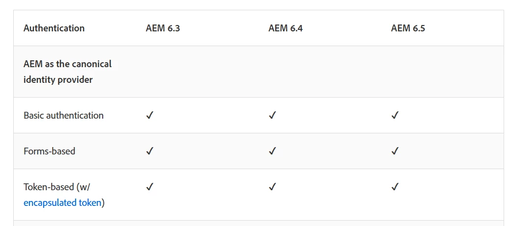The image size is (511, 226).
Task: Select the AEM 6.4 column header
Action: tap(285, 28)
